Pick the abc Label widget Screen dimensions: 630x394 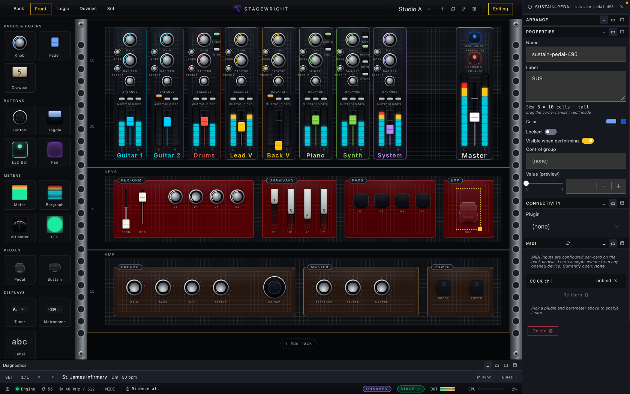point(19,344)
